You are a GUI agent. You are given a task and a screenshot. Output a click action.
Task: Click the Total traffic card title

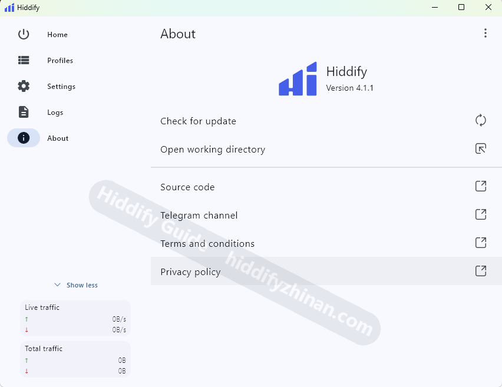pyautogui.click(x=44, y=349)
